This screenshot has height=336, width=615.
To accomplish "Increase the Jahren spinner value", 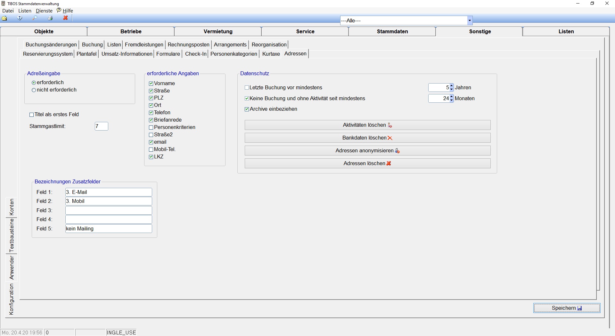I will [452, 86].
